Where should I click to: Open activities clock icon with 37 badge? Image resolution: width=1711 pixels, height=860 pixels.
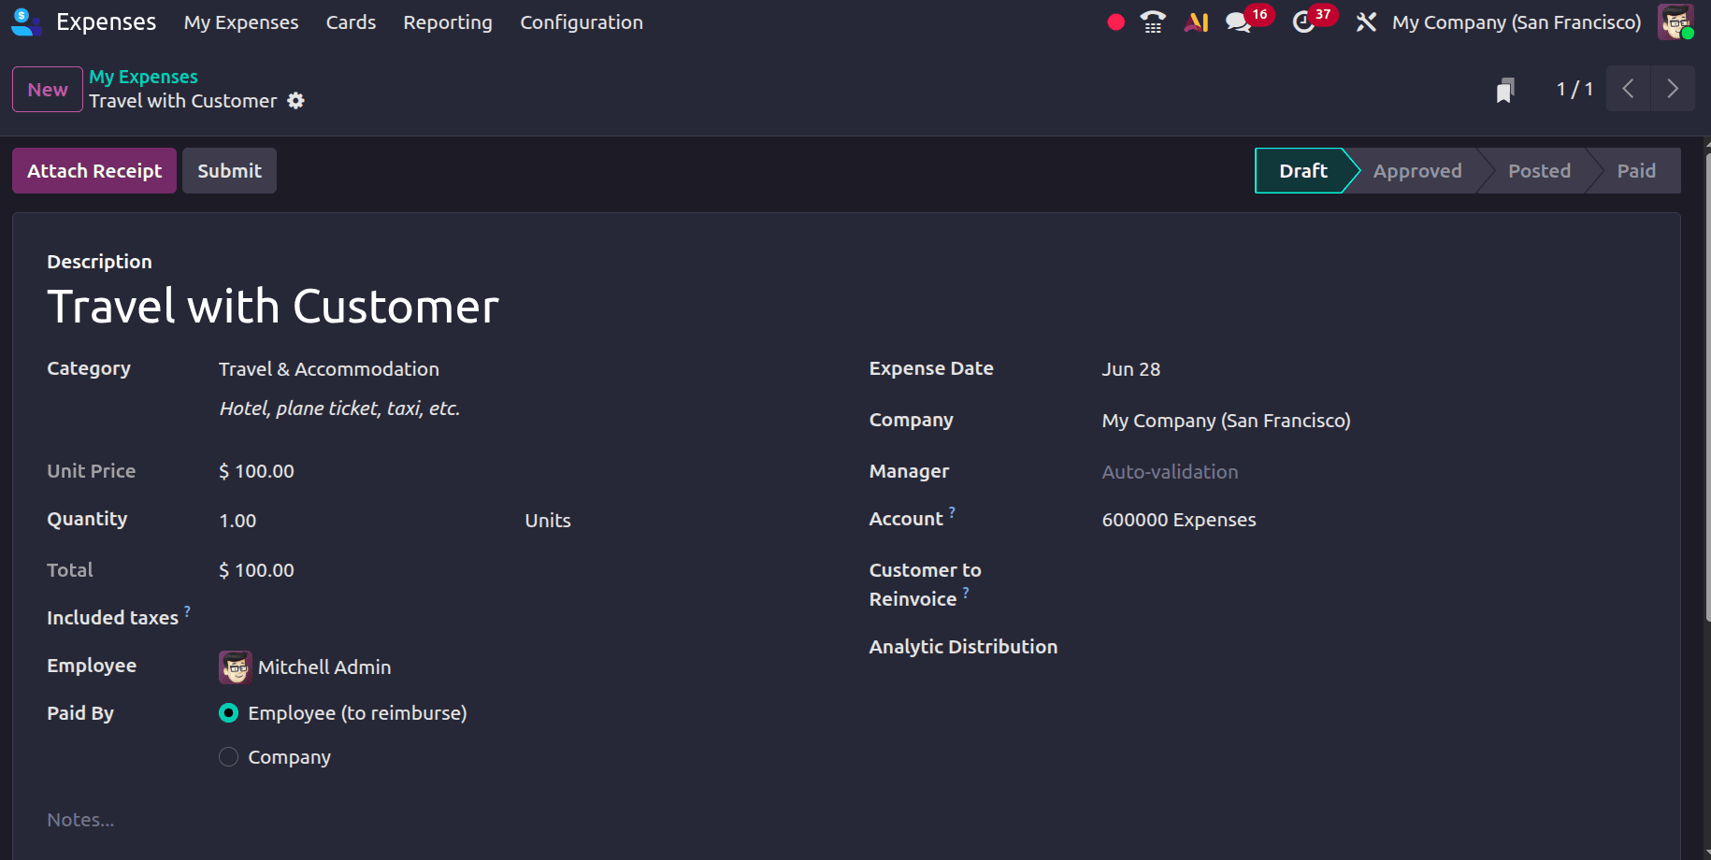1303,22
